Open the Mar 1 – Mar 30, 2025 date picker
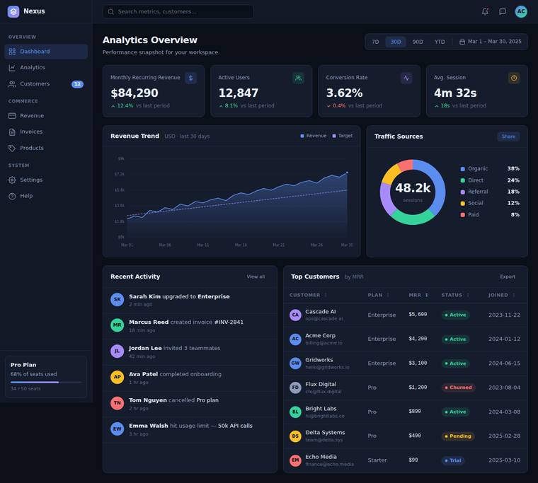 (x=491, y=42)
